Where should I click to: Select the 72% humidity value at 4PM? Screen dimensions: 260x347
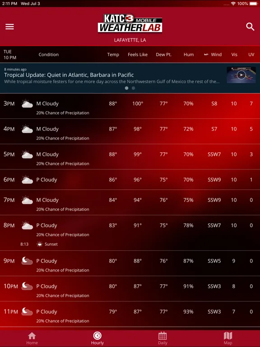pos(188,129)
